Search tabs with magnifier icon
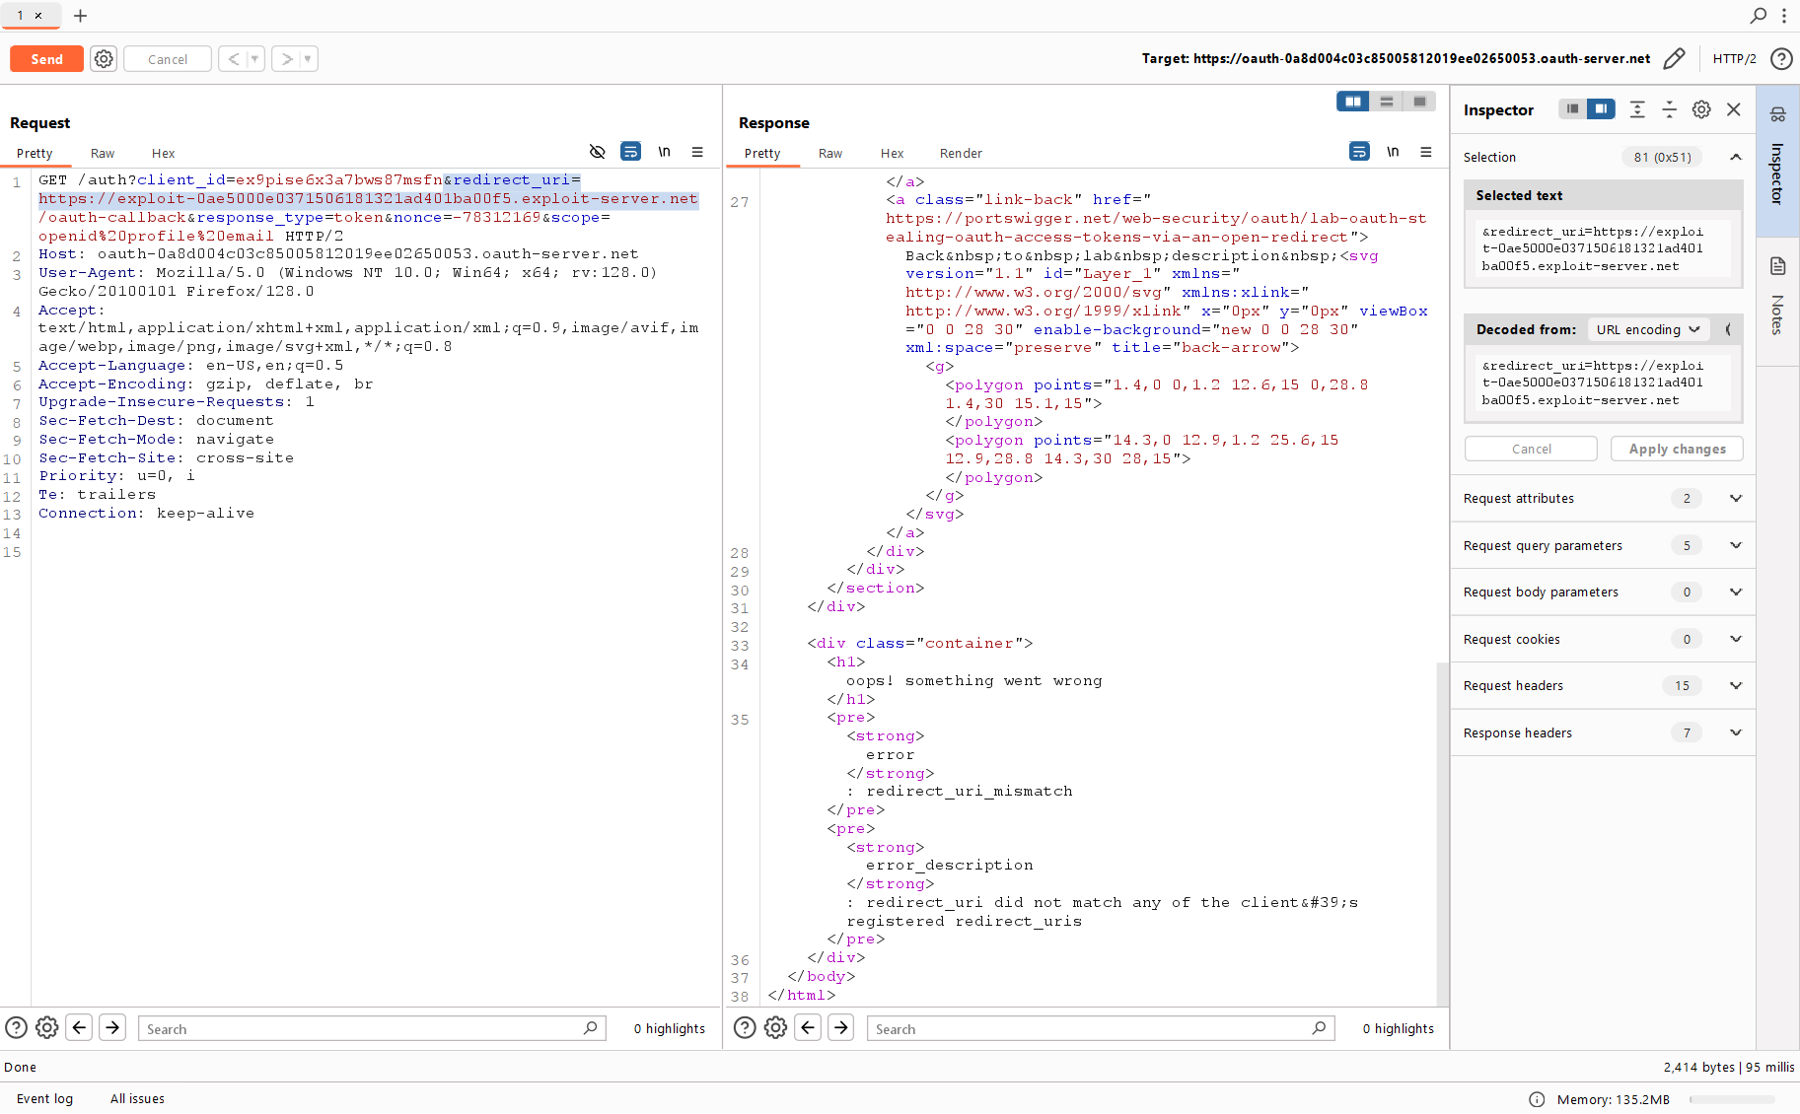 [1758, 16]
